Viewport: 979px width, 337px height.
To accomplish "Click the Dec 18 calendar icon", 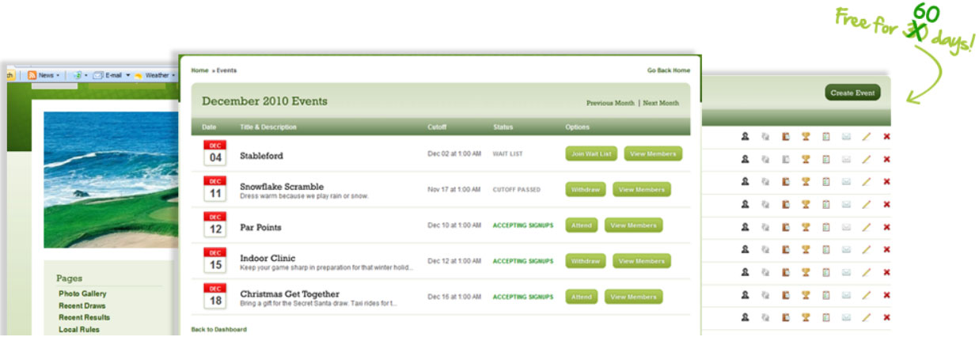I will pos(215,297).
